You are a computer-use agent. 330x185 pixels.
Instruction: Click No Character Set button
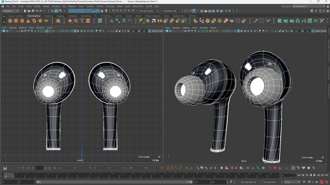(249, 182)
